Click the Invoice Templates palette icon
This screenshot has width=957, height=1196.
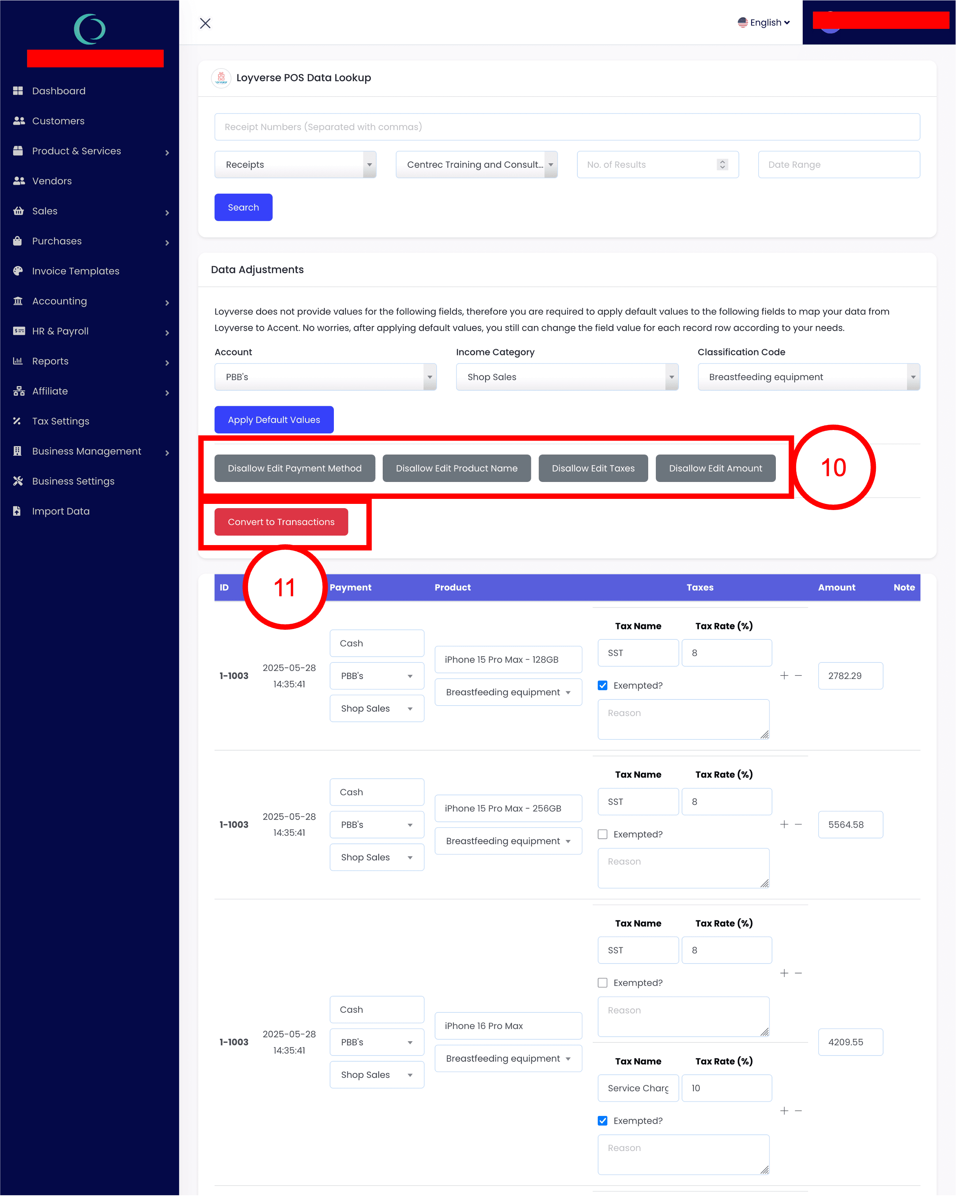pyautogui.click(x=18, y=271)
